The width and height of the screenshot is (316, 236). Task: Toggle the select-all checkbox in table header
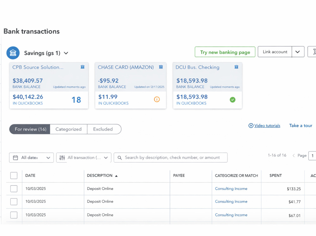[14, 176]
